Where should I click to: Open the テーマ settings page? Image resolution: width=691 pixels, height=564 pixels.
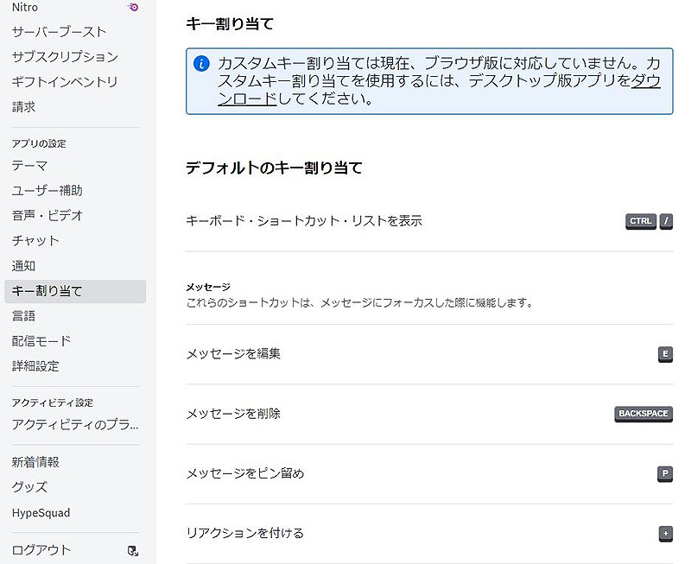click(29, 165)
